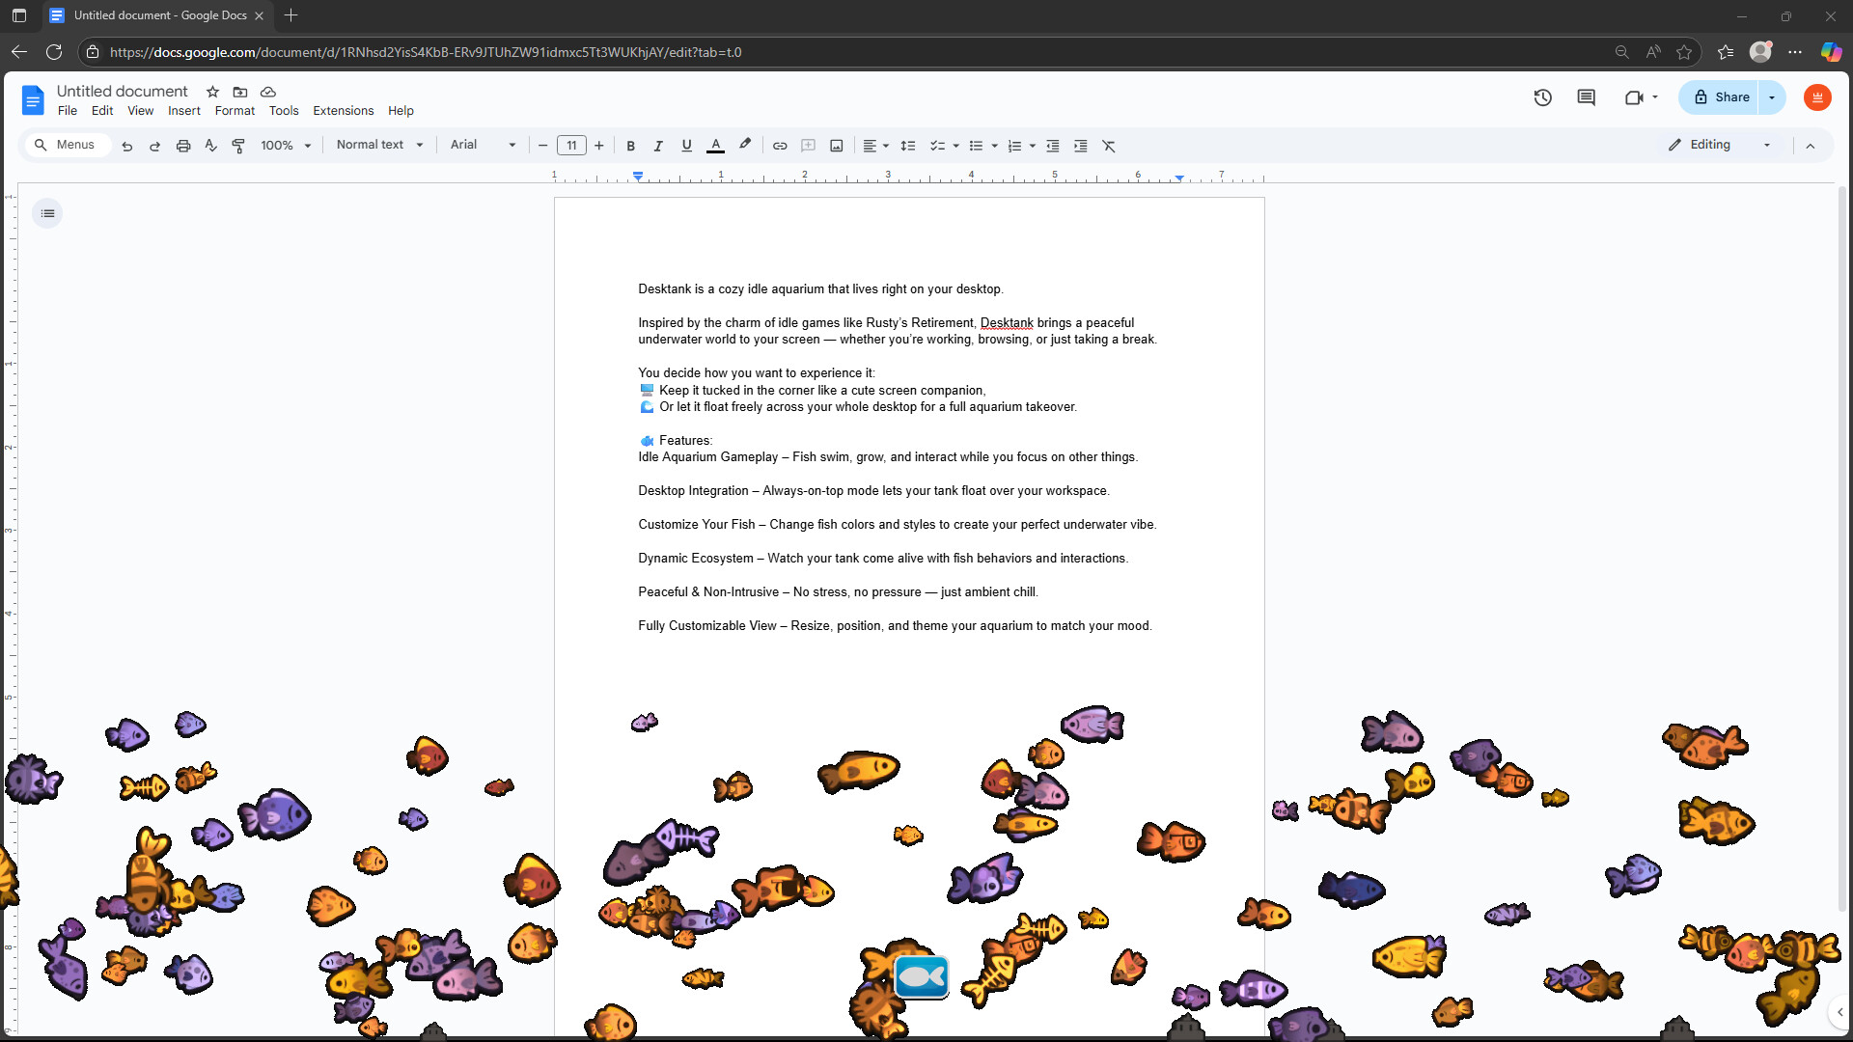Click the Desktank fish icon at screen bottom
The width and height of the screenshot is (1853, 1042).
coord(922,976)
